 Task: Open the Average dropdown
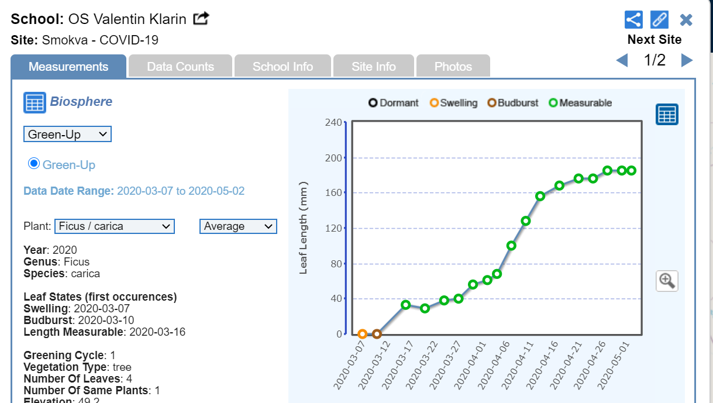pos(238,226)
